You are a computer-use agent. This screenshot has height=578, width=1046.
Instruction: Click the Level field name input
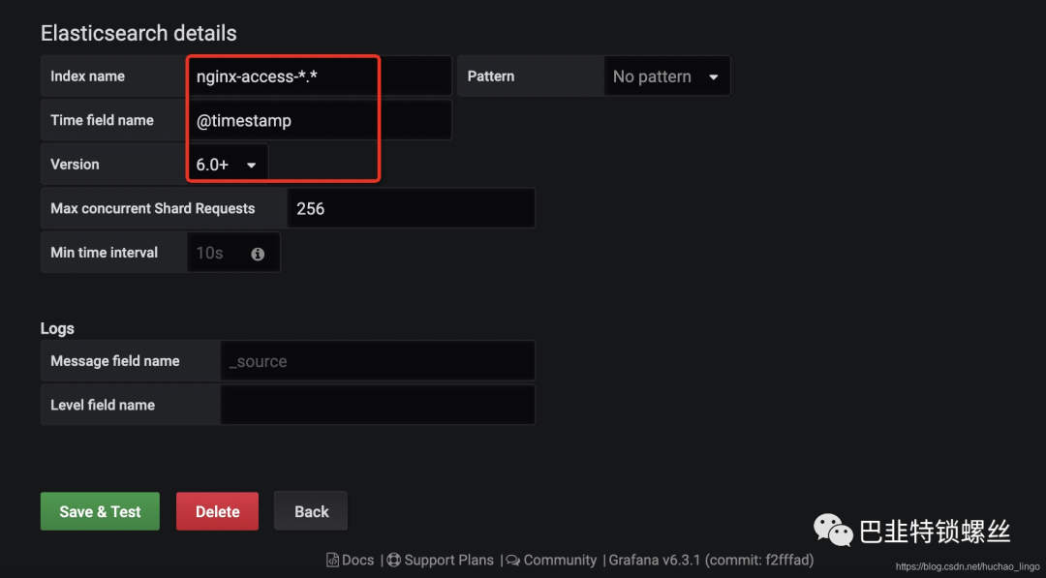pyautogui.click(x=377, y=405)
